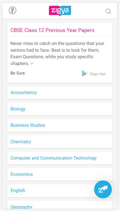Click the Zigya logo

[60, 11]
